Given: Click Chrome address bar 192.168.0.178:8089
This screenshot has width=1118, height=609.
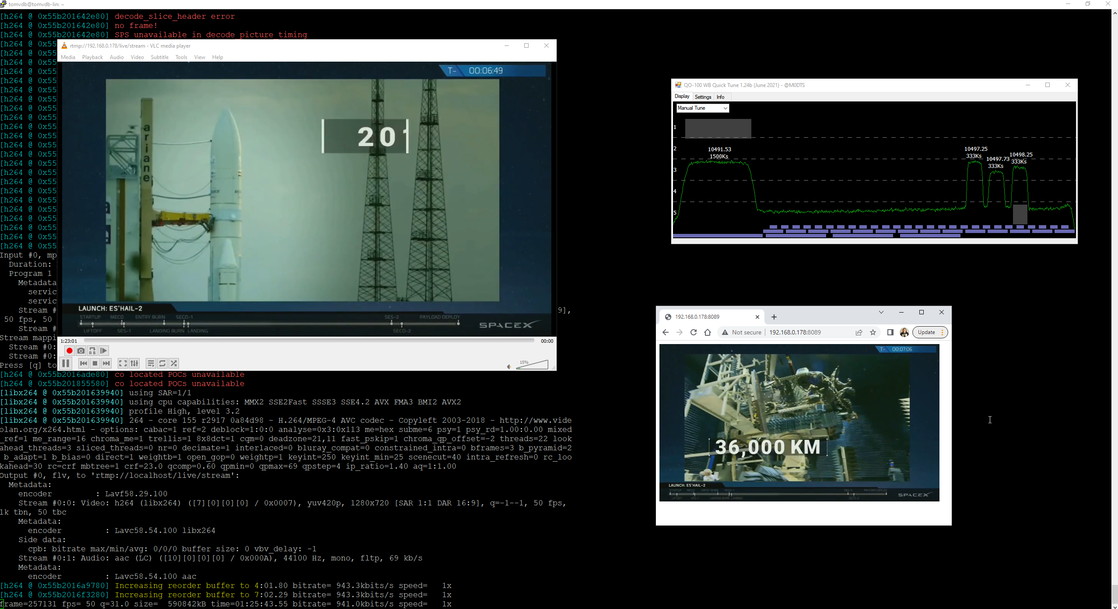Looking at the screenshot, I should (x=795, y=332).
